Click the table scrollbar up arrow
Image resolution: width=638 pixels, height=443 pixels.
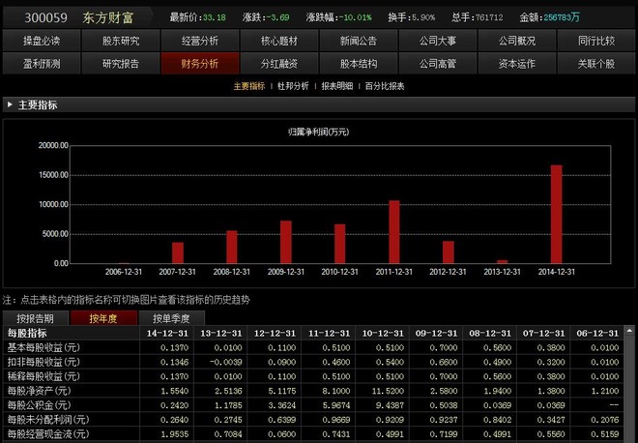coord(629,331)
